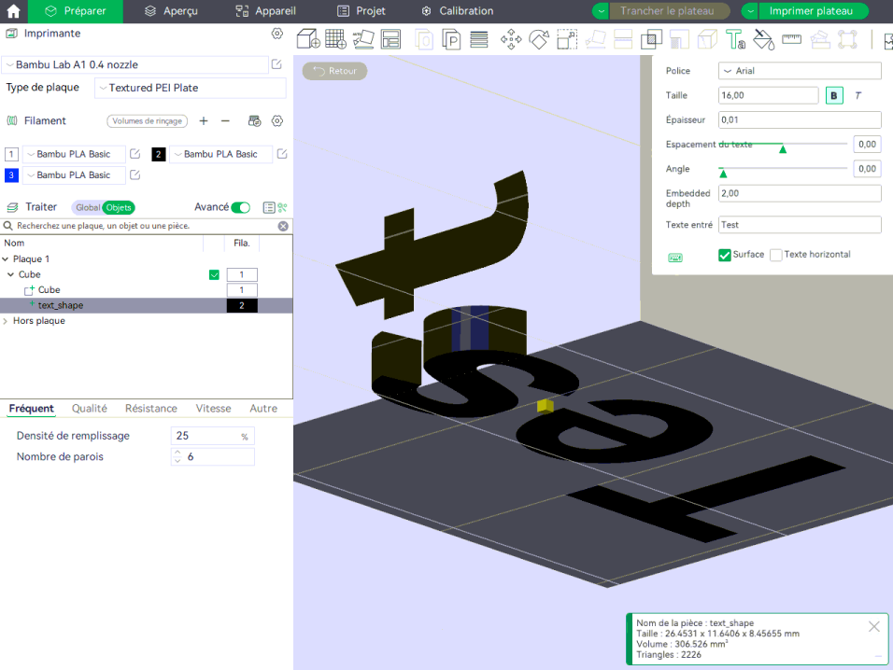Open the Police Arial font dropdown
Viewport: 893px width, 670px height.
801,71
